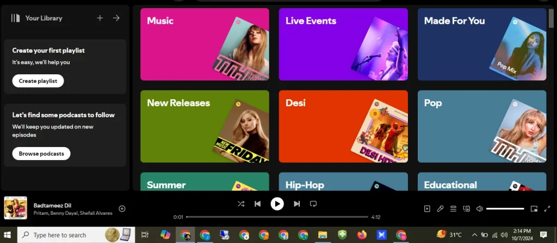The width and height of the screenshot is (557, 243).
Task: Open Copilot from the taskbar
Action: [x=165, y=234]
